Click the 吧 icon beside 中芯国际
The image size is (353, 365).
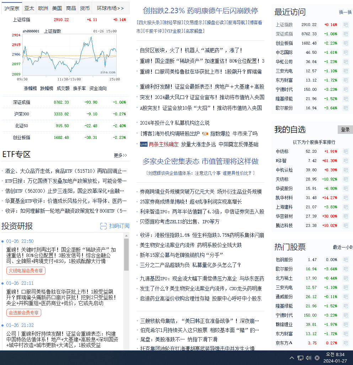(346, 52)
